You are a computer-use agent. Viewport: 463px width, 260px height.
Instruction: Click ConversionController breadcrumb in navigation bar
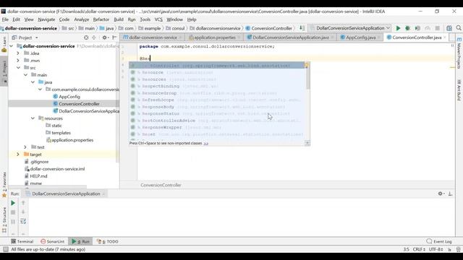click(268, 28)
